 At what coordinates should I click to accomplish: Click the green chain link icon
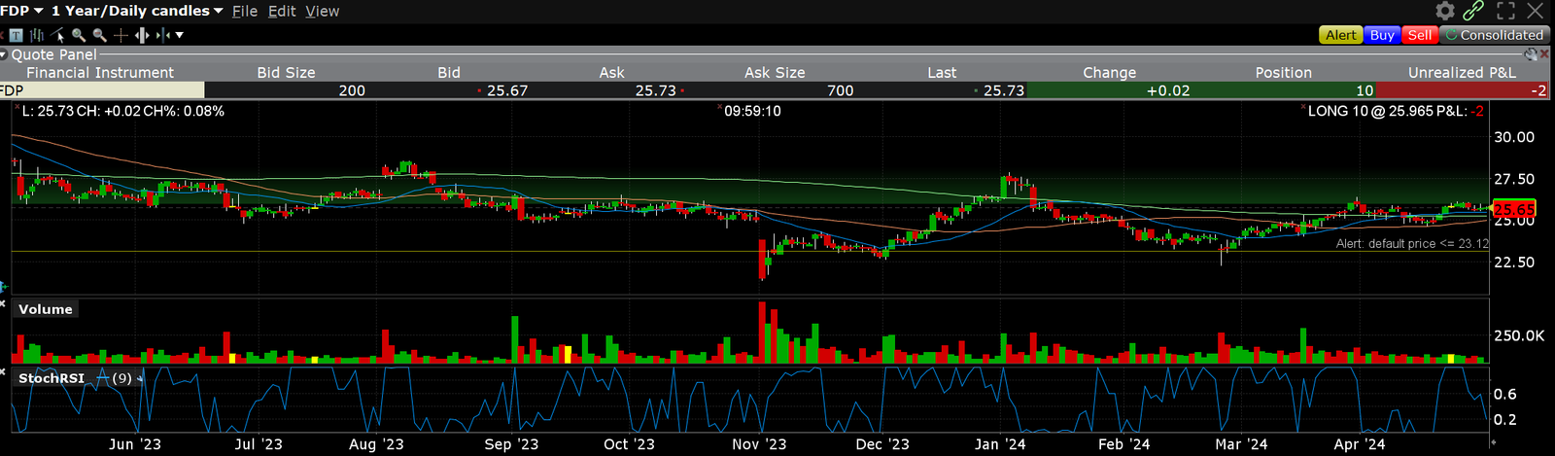[1473, 11]
